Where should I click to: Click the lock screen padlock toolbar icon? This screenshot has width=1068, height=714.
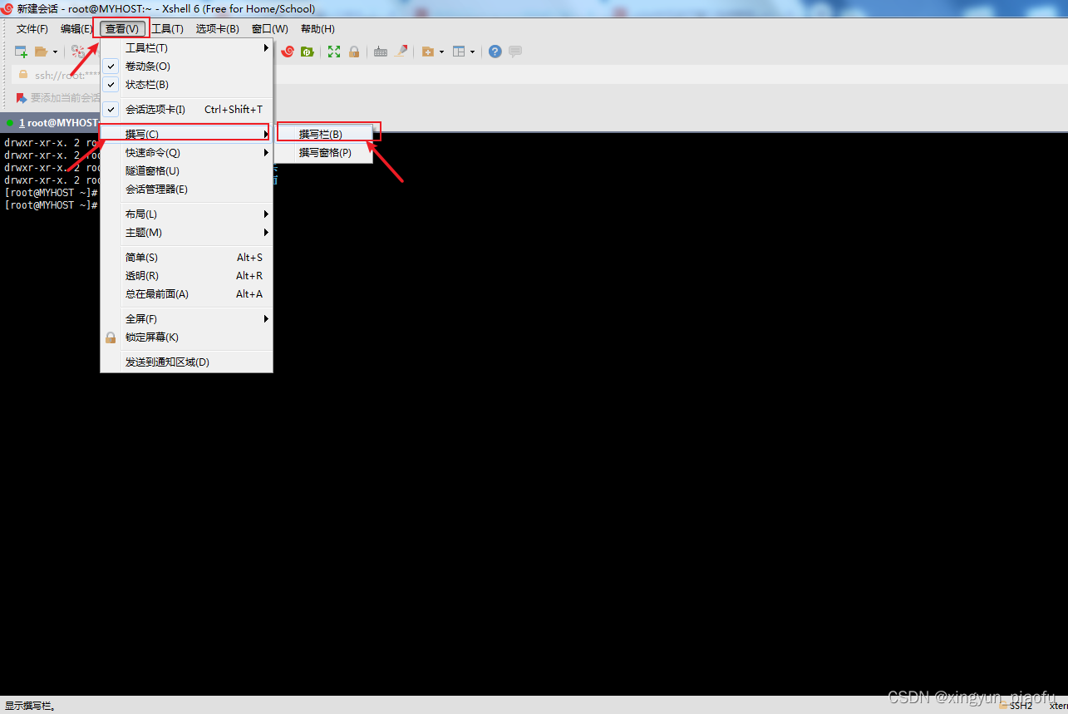(x=354, y=52)
